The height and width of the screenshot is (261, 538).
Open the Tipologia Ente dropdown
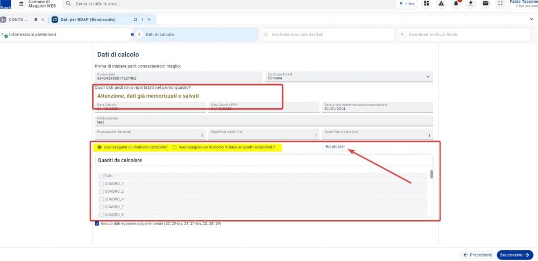[x=349, y=76]
